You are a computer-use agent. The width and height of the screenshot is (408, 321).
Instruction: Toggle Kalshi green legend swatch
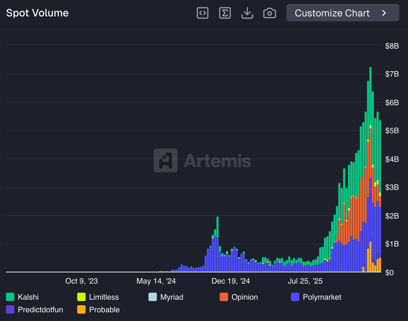coord(10,297)
